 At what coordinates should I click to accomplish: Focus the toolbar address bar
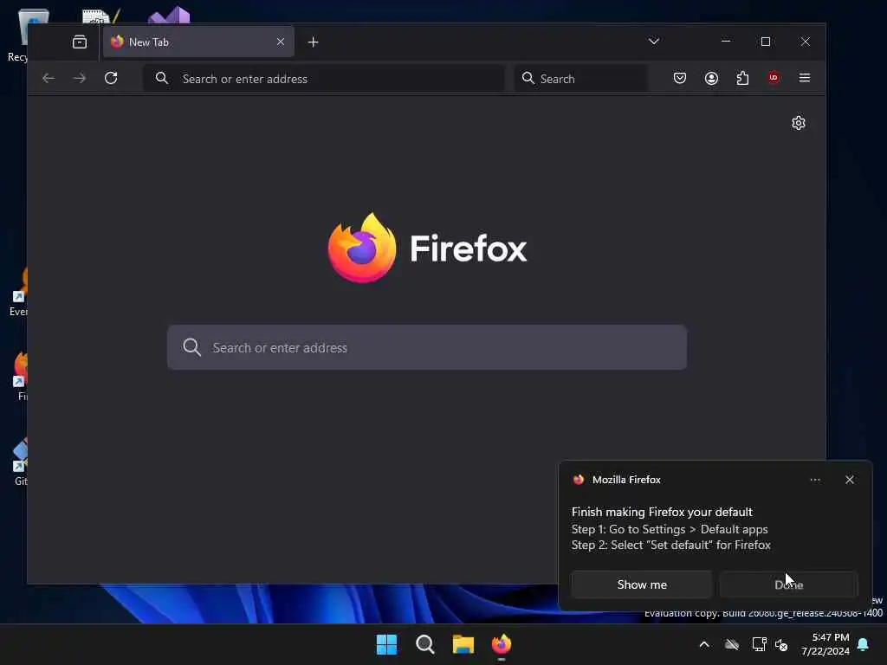(324, 79)
